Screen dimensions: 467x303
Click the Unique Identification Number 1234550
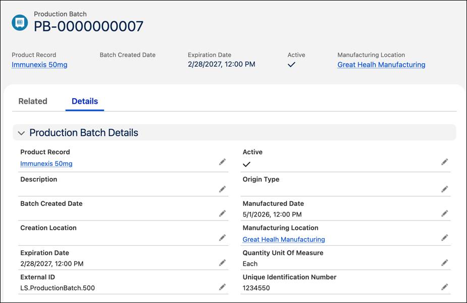tap(256, 288)
